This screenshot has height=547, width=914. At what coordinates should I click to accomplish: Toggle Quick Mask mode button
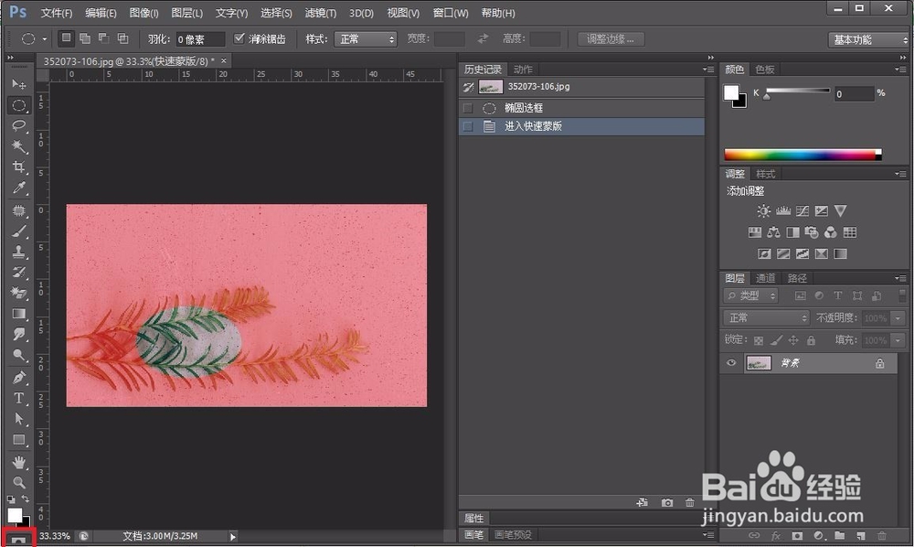(18, 540)
